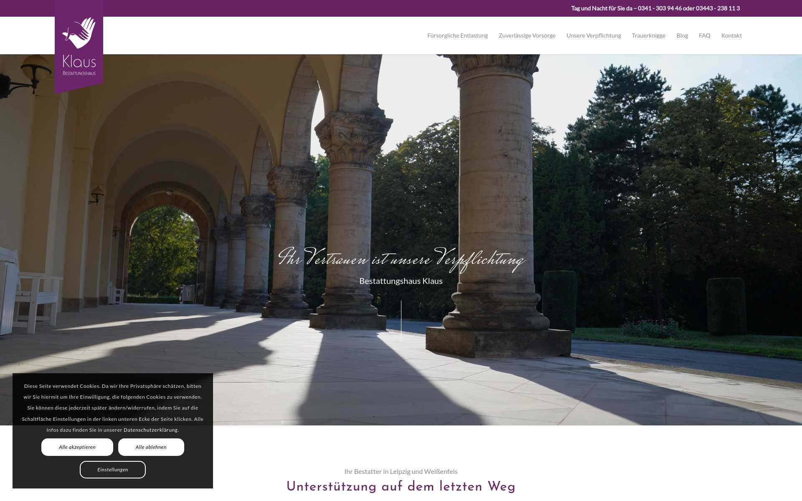Open Fürsorgliche Entlastung menu item

[457, 35]
